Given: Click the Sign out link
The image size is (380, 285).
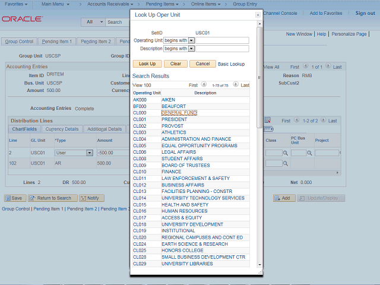Looking at the screenshot, I should click(365, 13).
